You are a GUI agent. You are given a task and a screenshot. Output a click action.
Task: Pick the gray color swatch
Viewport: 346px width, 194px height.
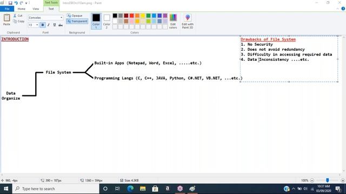[121, 16]
